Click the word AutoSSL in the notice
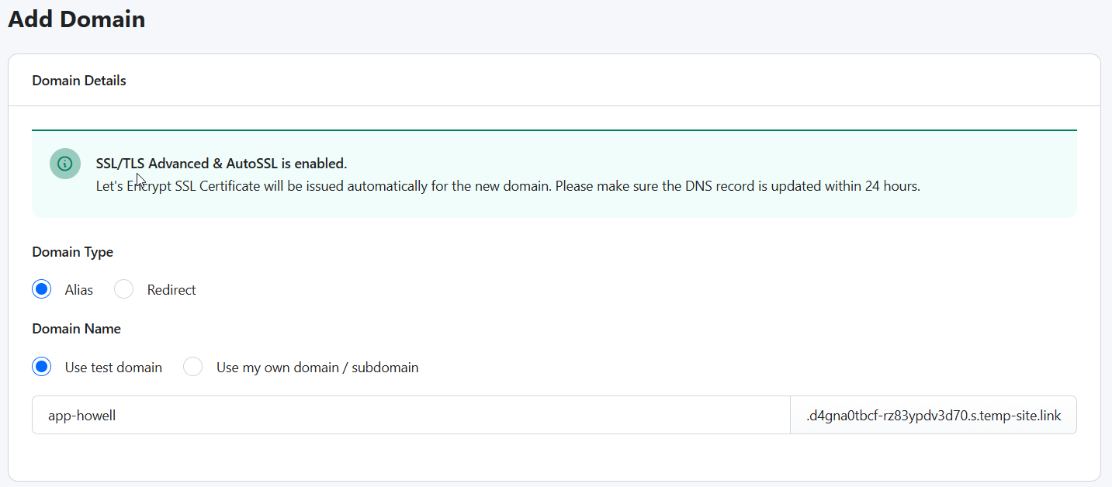The height and width of the screenshot is (487, 1112). click(x=252, y=164)
